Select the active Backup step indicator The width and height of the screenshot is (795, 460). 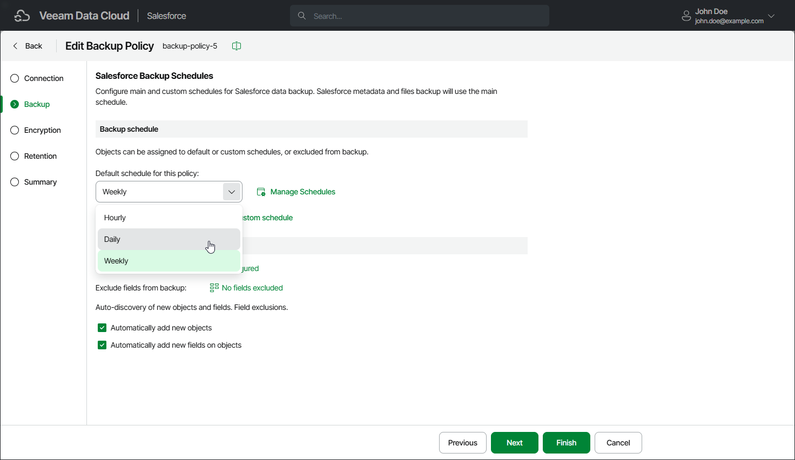coord(15,104)
